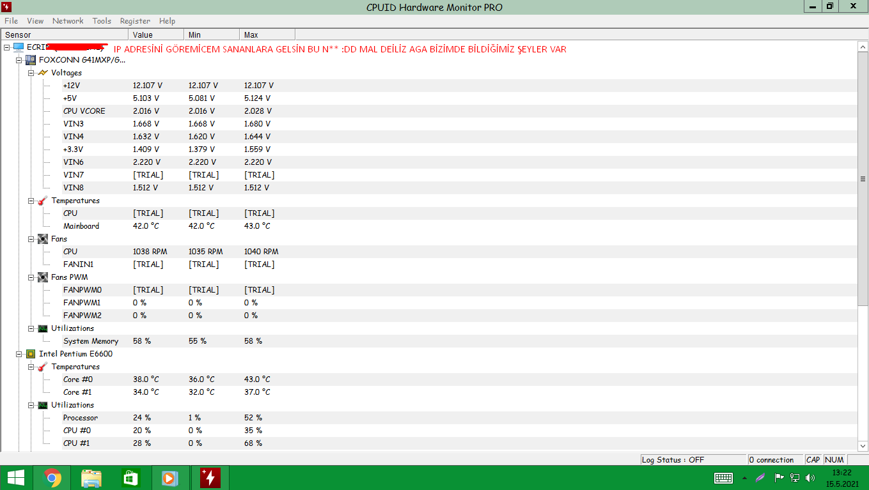Click the NUM indicator in the status bar
Screen dimensions: 869x490
point(834,459)
